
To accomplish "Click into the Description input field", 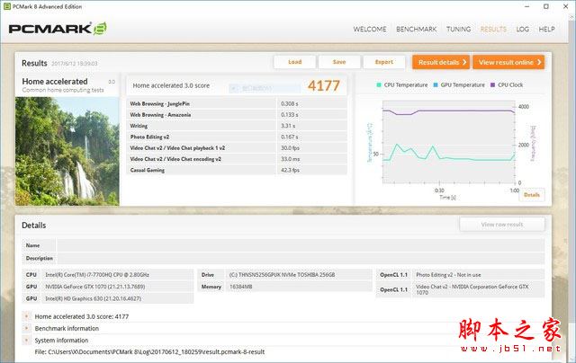I will click(x=301, y=258).
